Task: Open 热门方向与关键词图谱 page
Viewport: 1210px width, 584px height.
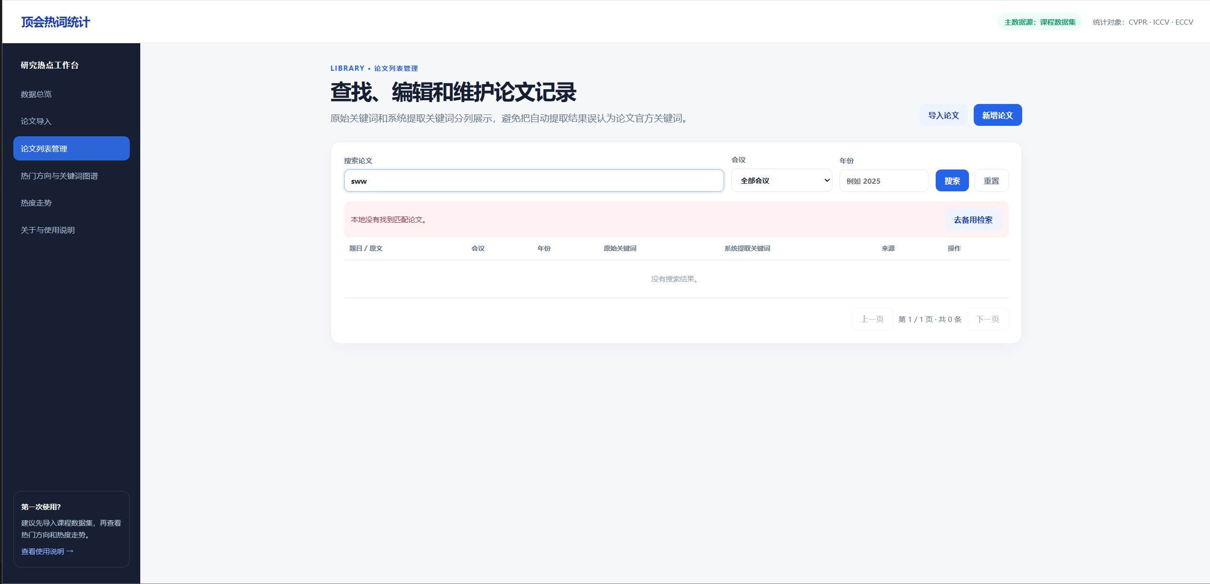Action: pos(71,176)
